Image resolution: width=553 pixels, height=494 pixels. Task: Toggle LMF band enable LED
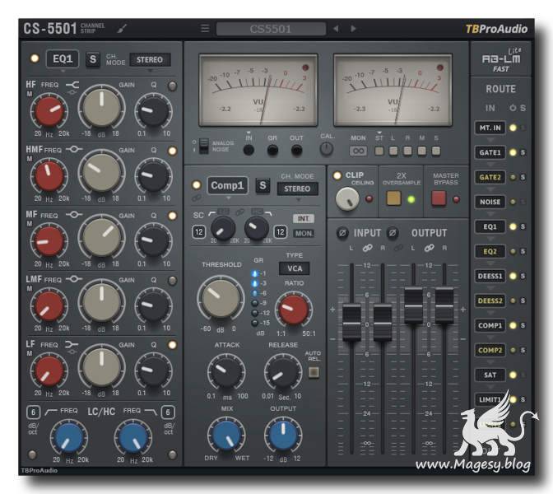(x=172, y=281)
